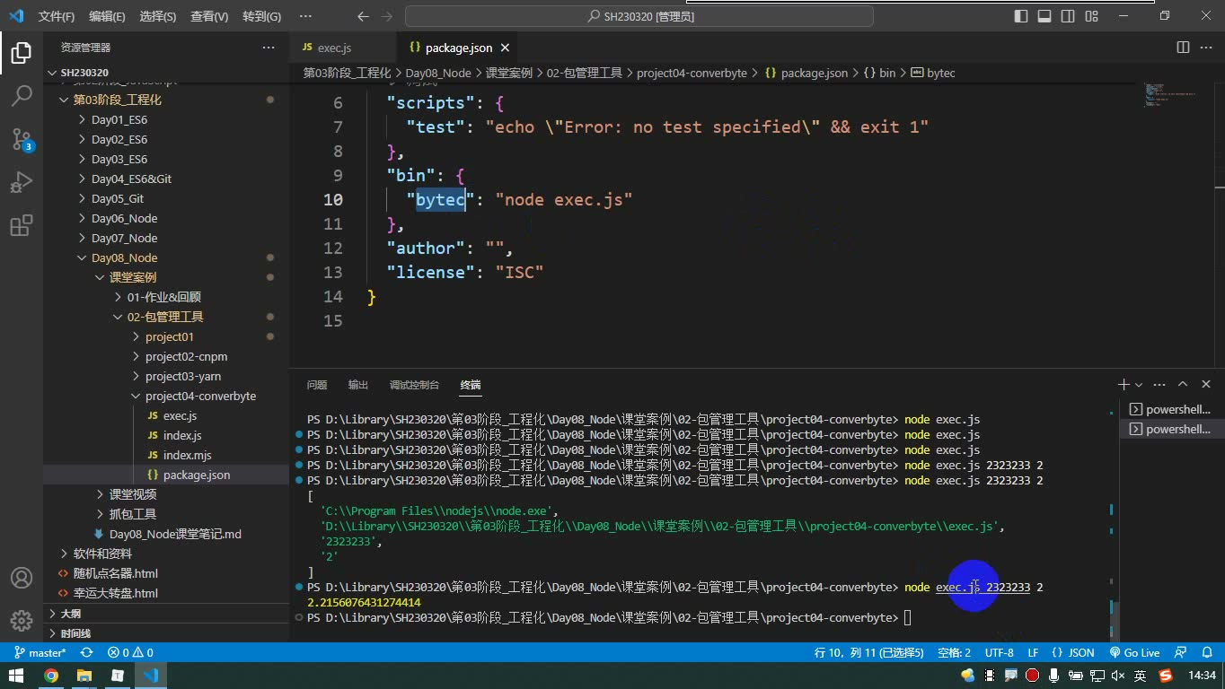The width and height of the screenshot is (1225, 689).
Task: Open Source Control view with badge 3
Action: pyautogui.click(x=22, y=139)
